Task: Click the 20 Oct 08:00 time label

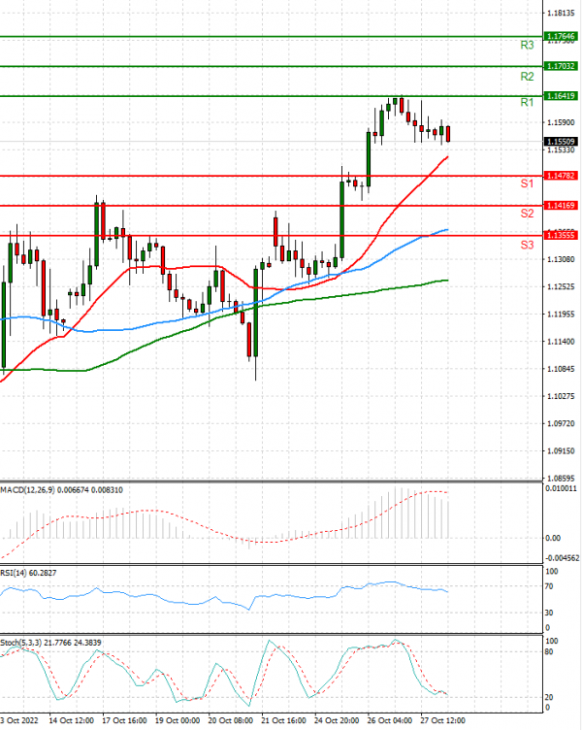Action: (230, 720)
